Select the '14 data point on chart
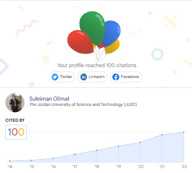 (10, 161)
